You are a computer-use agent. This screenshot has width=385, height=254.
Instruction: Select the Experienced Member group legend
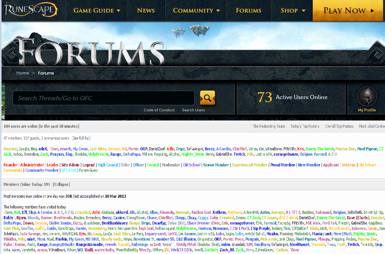pyautogui.click(x=249, y=165)
